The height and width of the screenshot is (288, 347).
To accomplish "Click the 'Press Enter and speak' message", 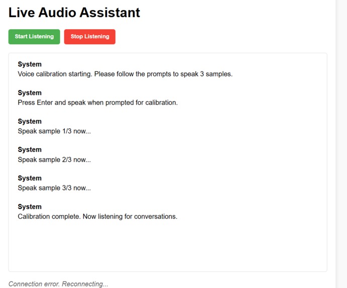I will [97, 103].
